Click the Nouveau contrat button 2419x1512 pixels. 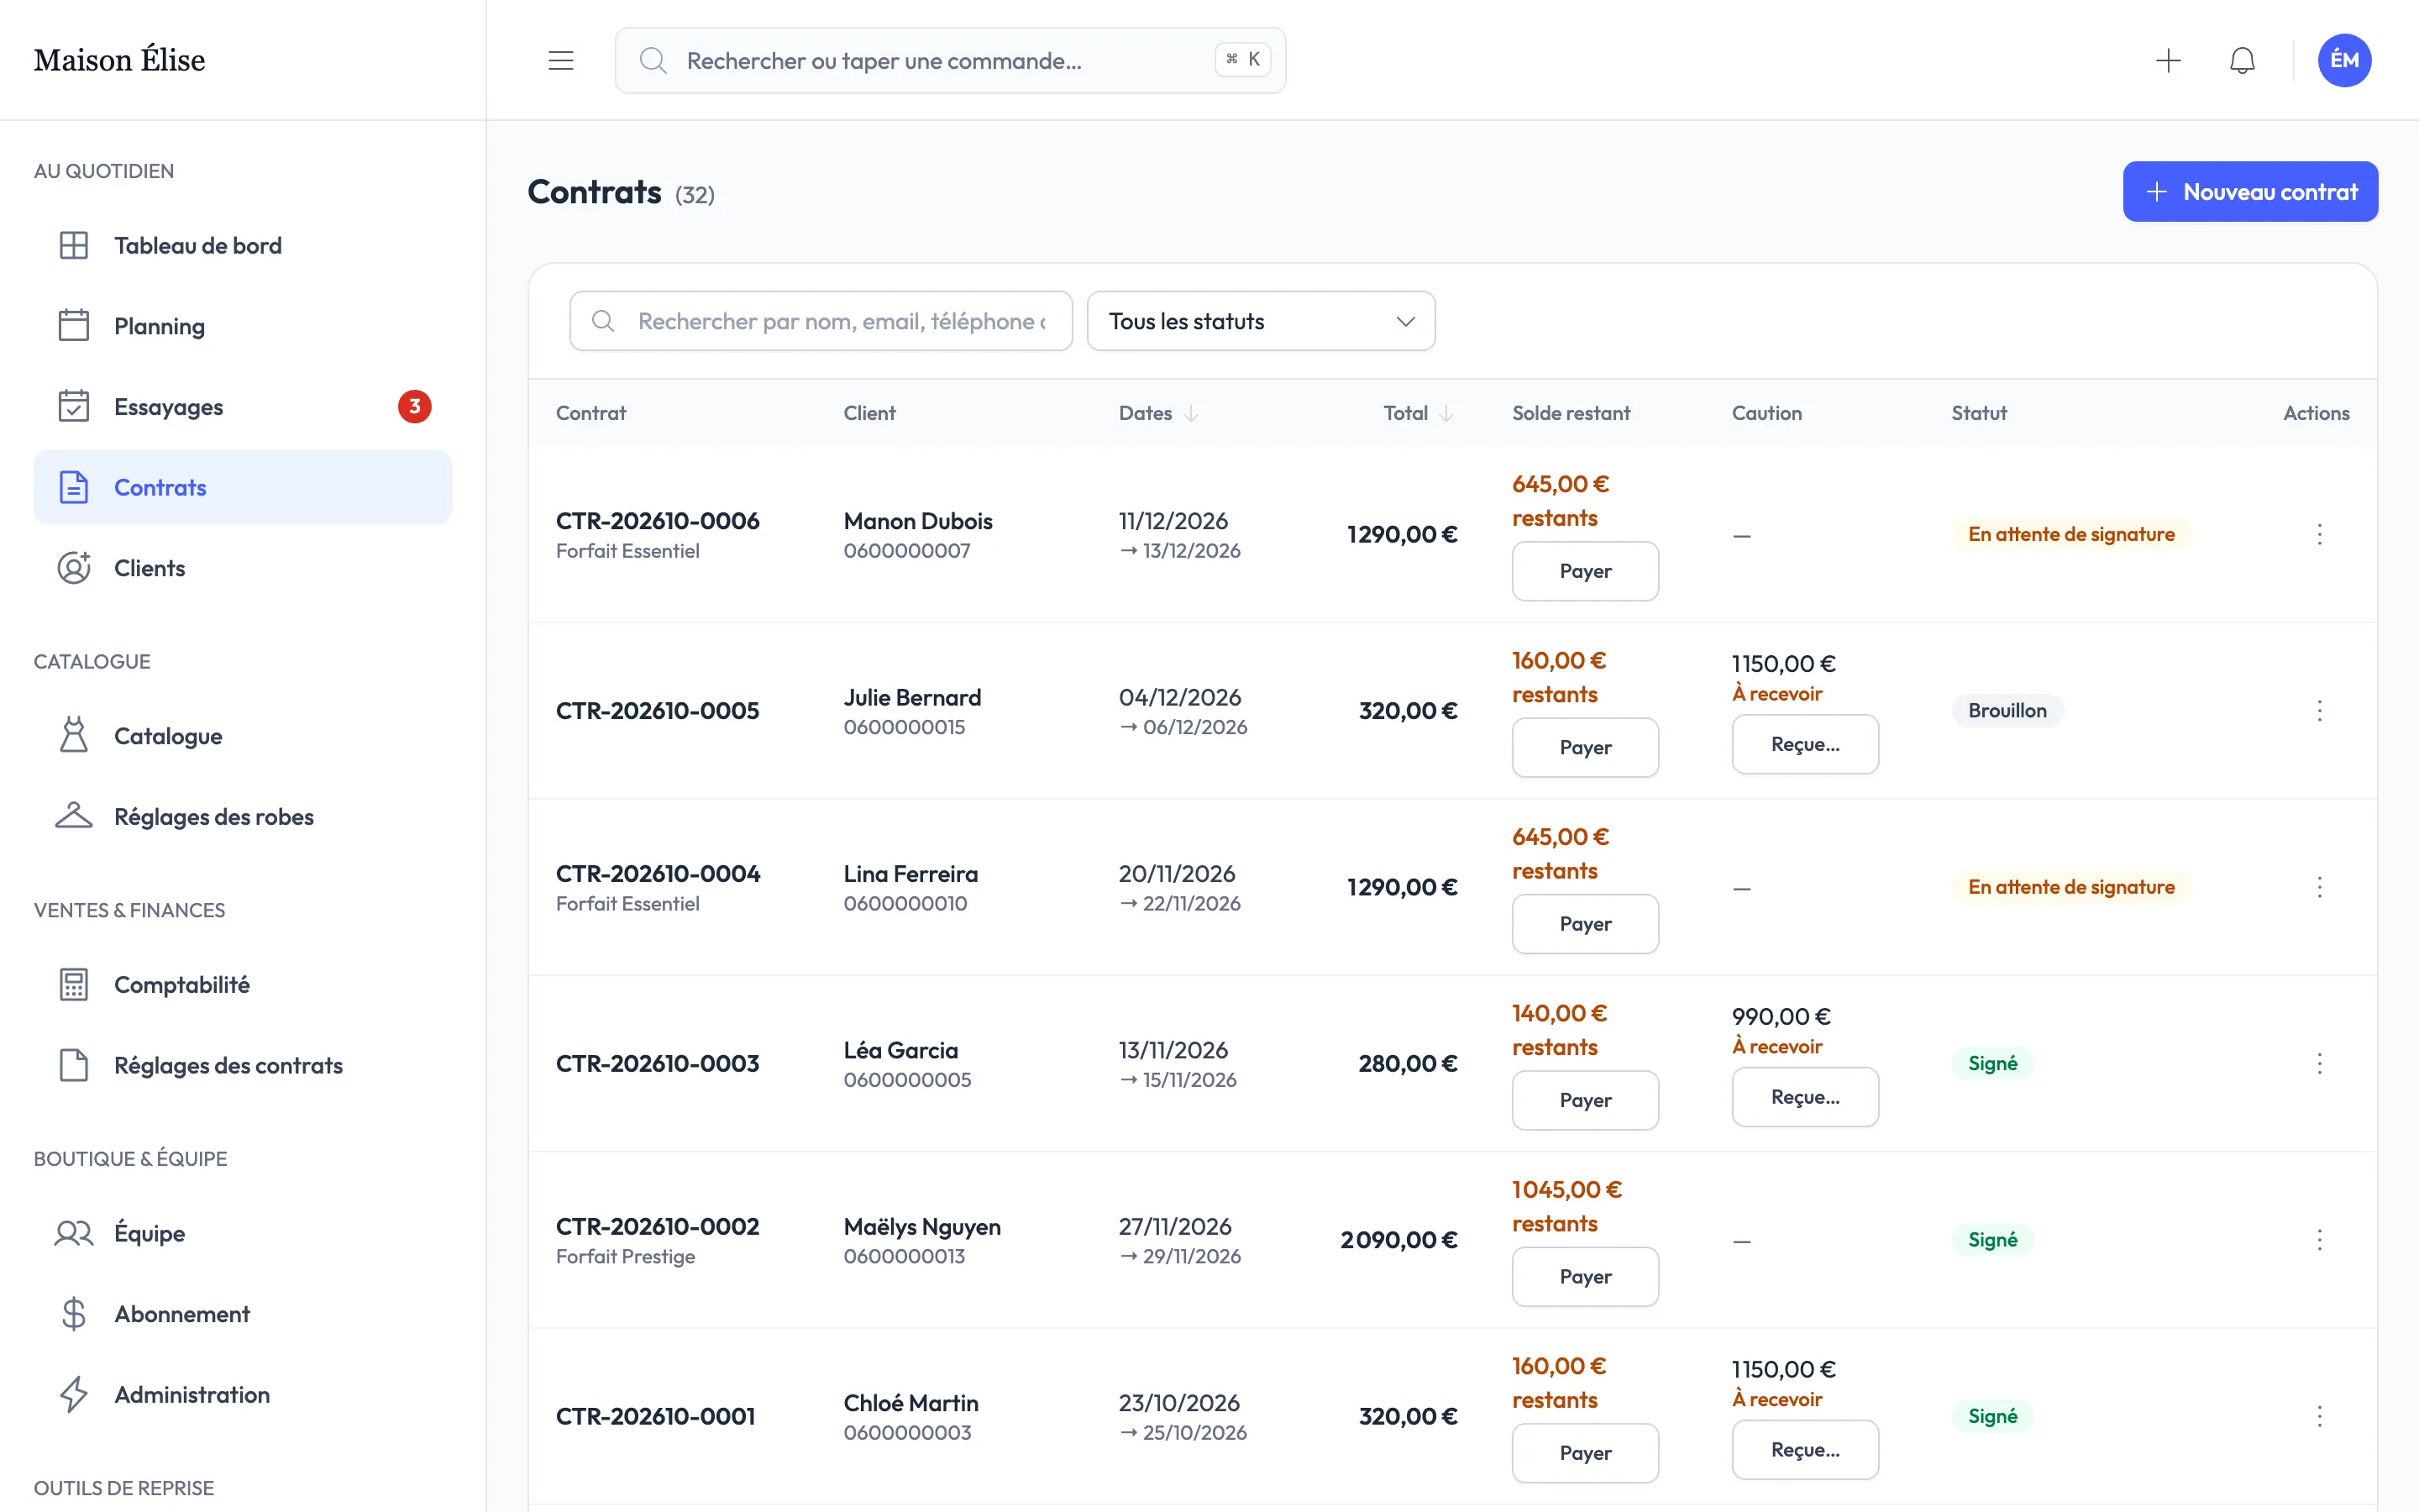2250,192
